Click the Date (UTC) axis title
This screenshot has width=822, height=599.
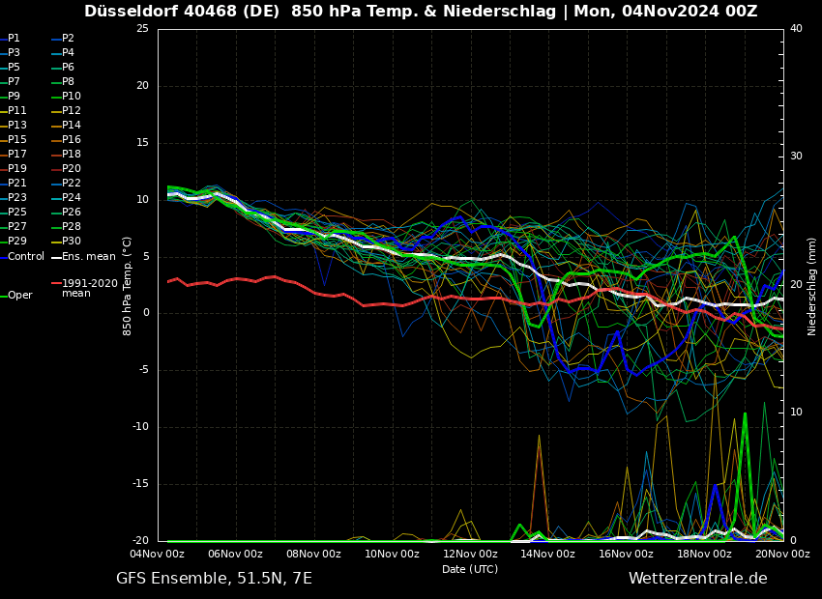point(470,569)
